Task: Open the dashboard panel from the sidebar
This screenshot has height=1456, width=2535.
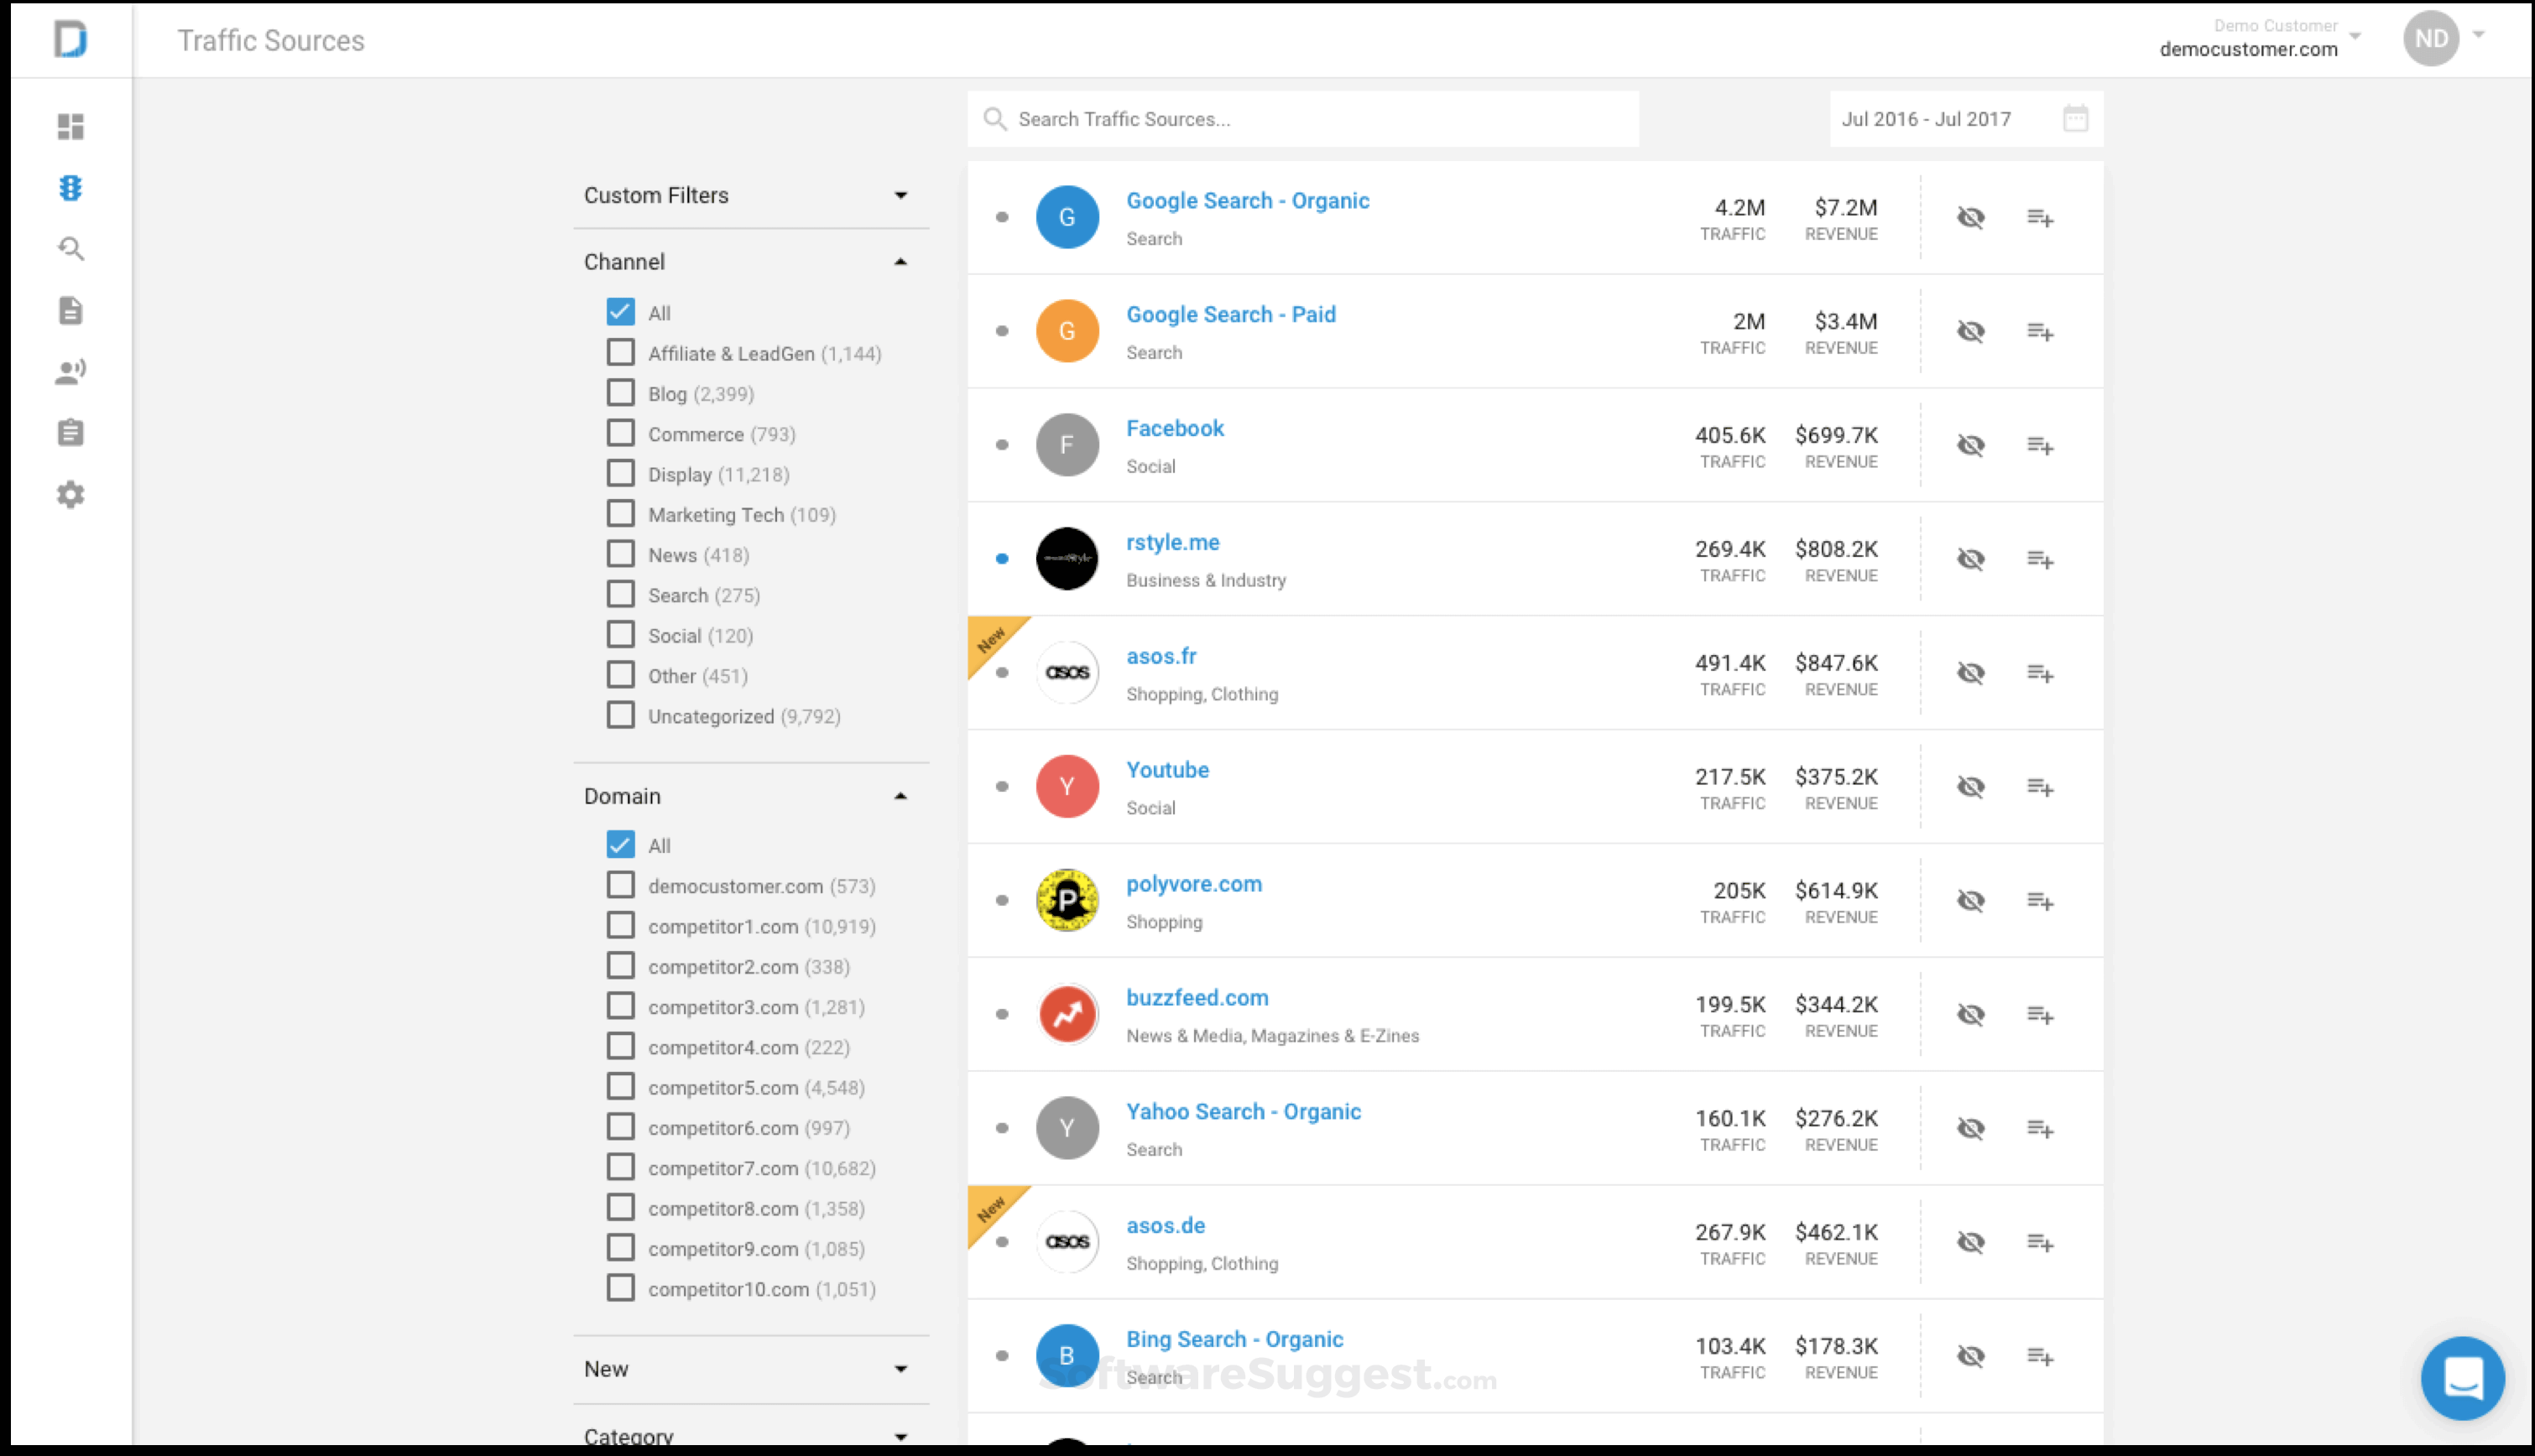Action: 70,126
